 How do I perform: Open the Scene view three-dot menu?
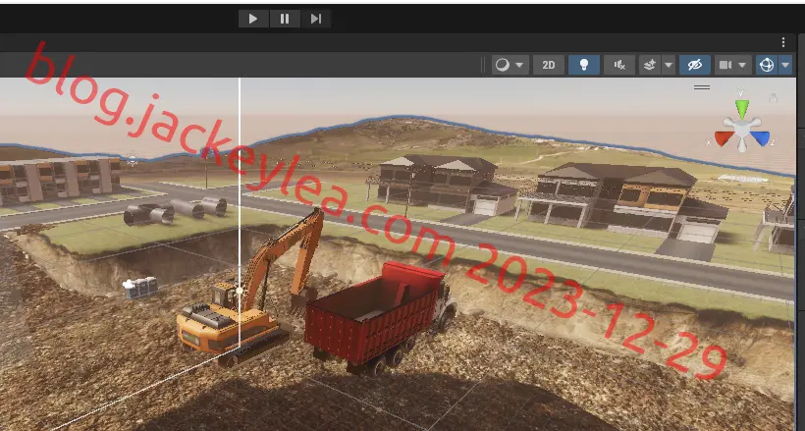point(783,42)
